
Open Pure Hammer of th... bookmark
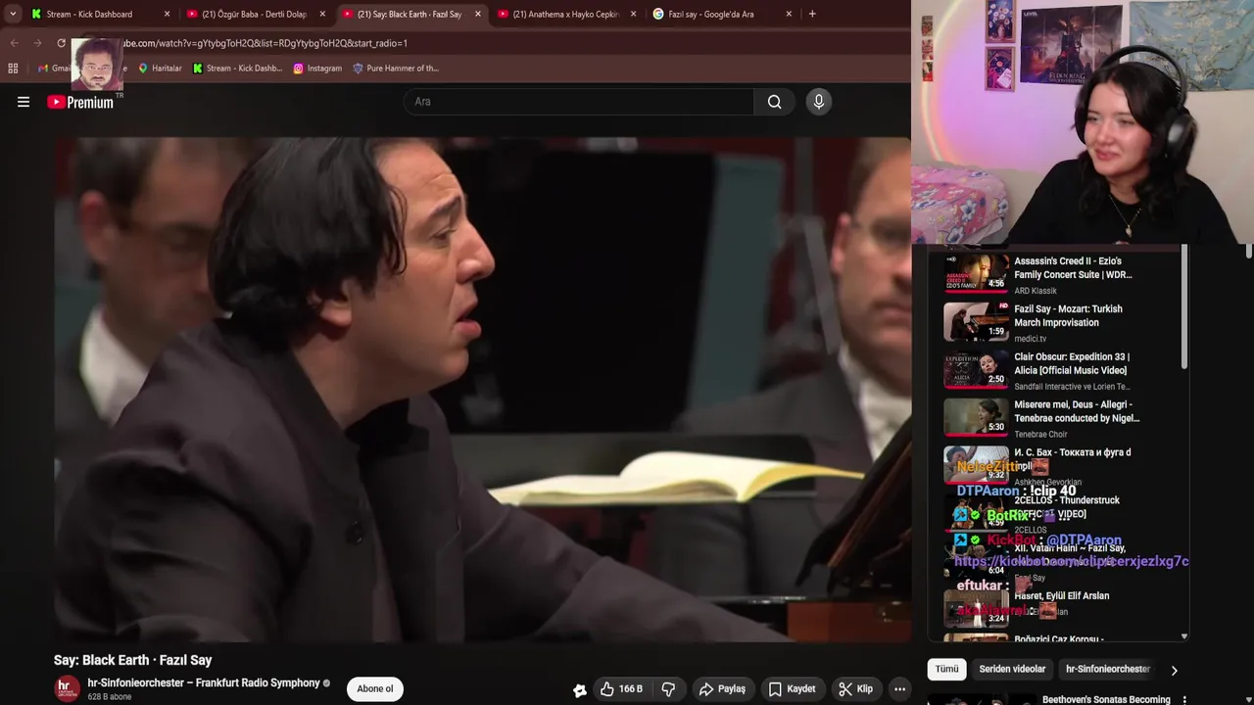pos(396,69)
